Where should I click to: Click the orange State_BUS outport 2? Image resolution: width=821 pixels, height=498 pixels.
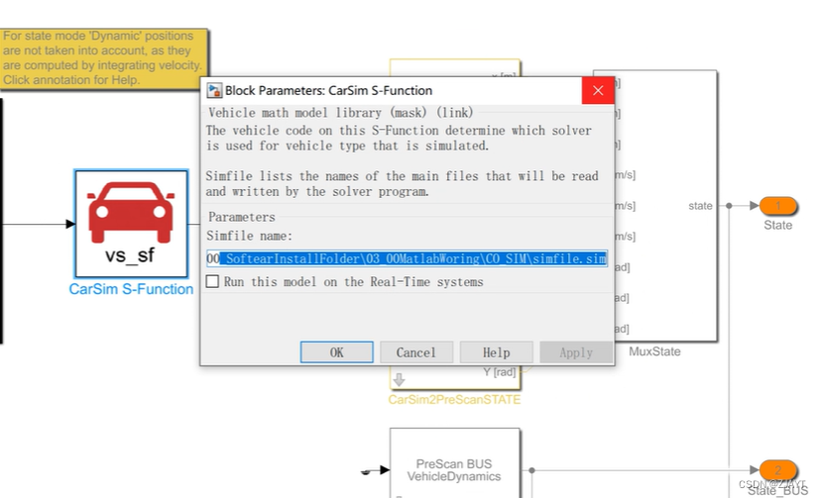coord(777,469)
